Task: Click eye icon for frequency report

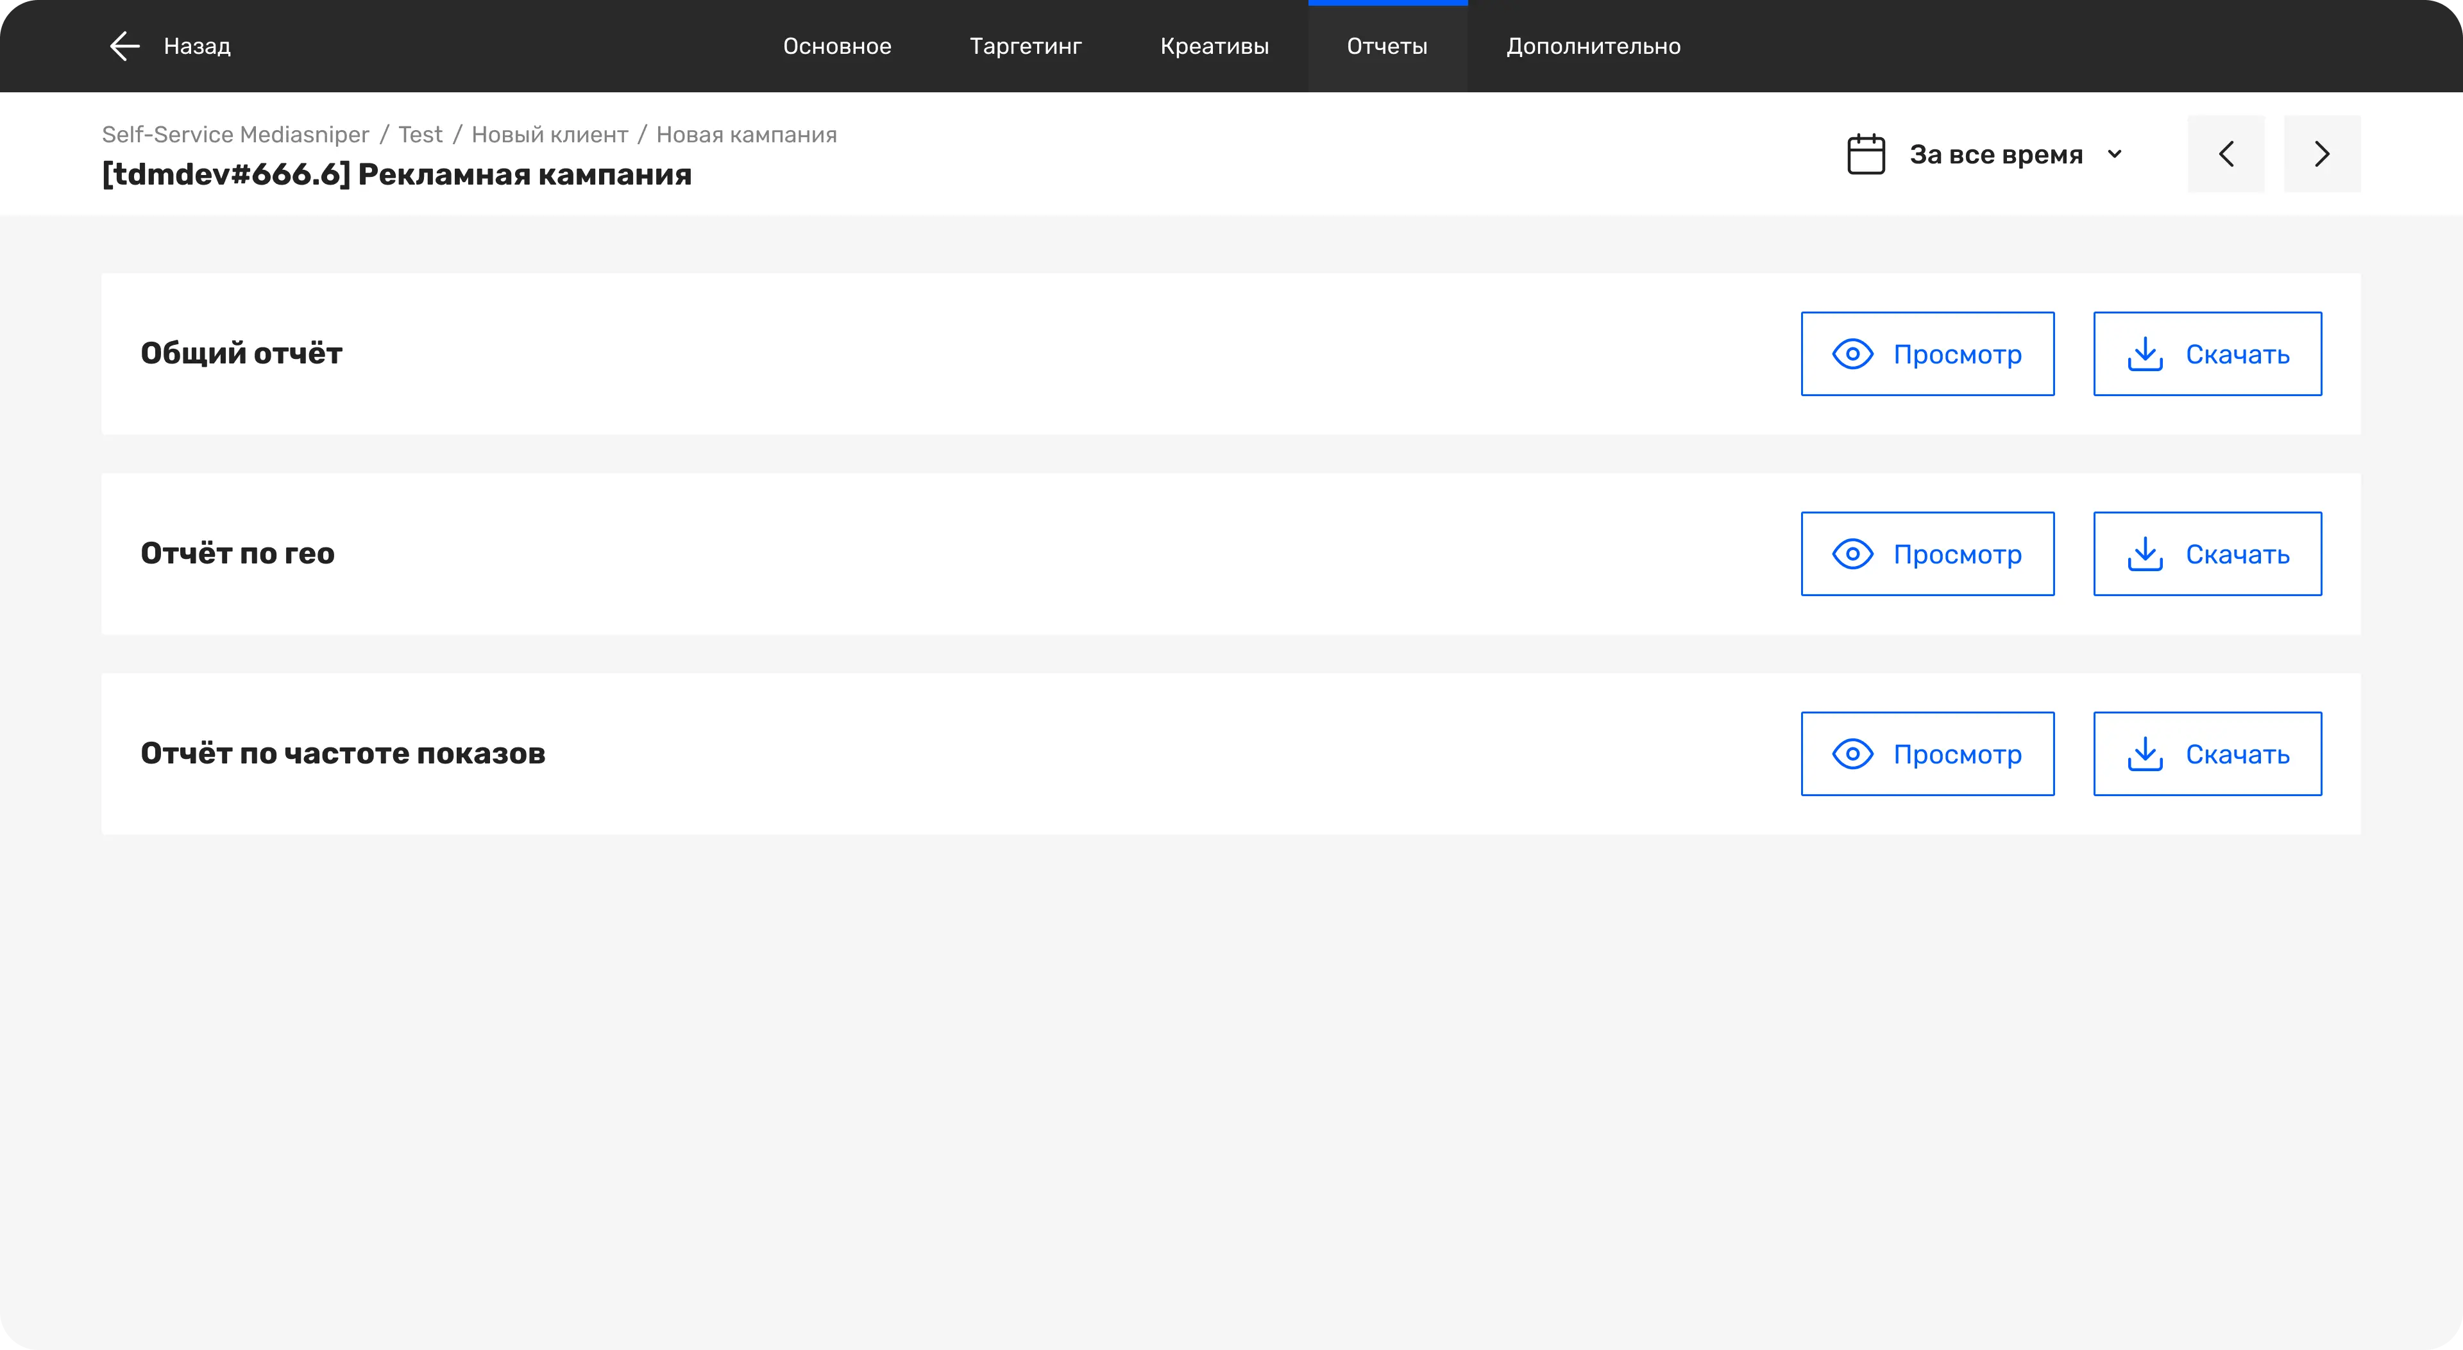Action: 1852,754
